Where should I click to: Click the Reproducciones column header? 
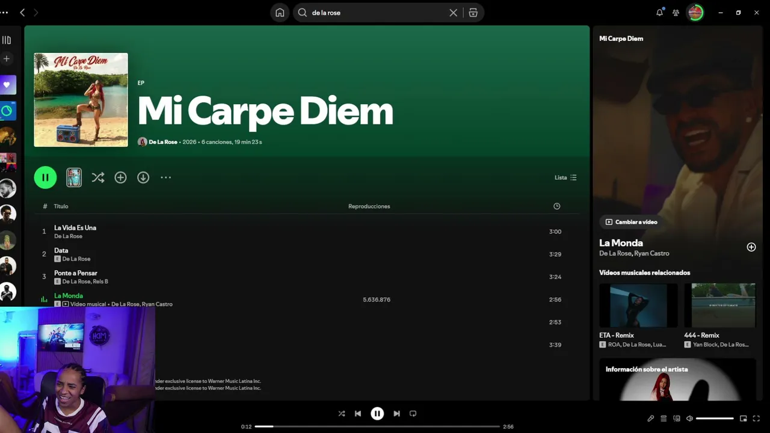pos(369,206)
